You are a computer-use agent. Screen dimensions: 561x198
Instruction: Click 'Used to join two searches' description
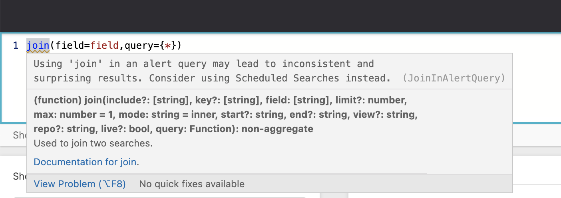click(x=93, y=143)
